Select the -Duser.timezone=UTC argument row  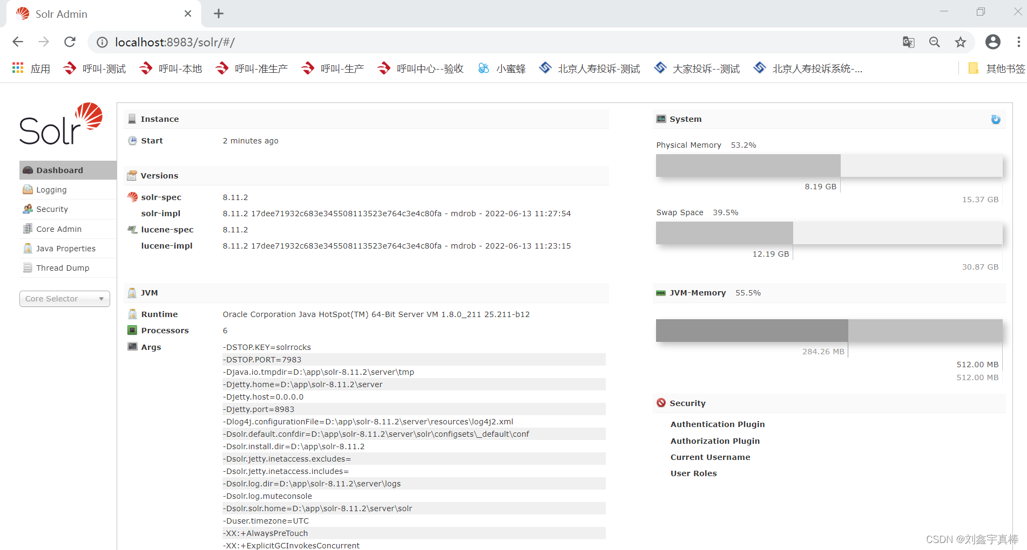(x=414, y=521)
